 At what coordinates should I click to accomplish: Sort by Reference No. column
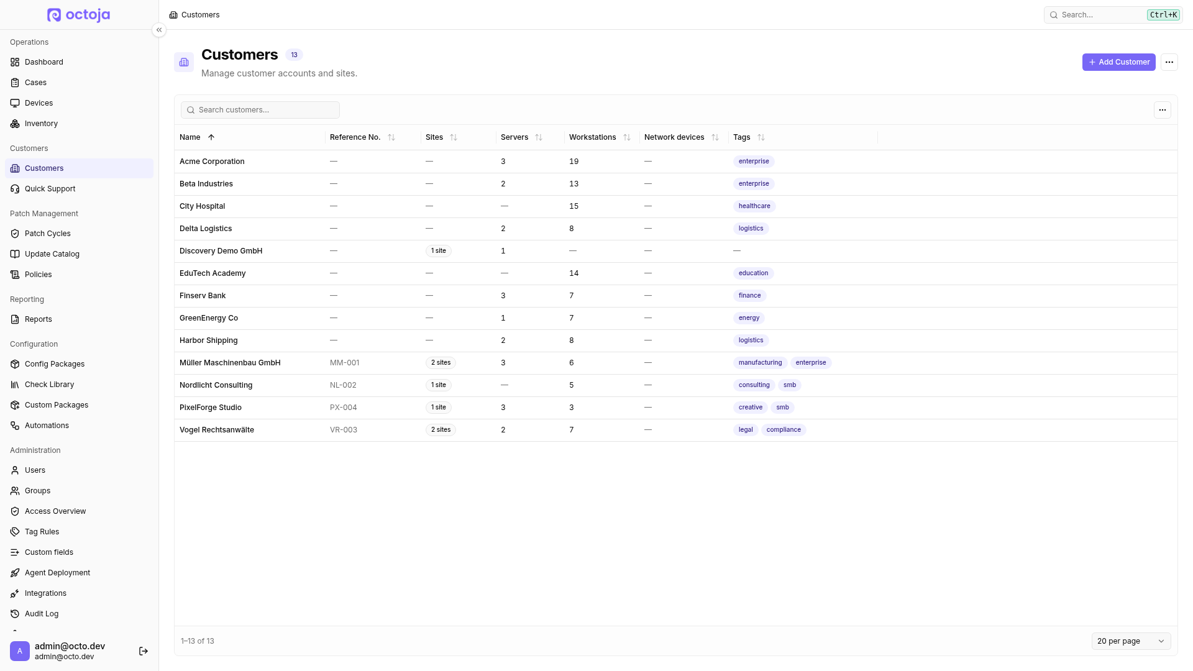pos(391,137)
